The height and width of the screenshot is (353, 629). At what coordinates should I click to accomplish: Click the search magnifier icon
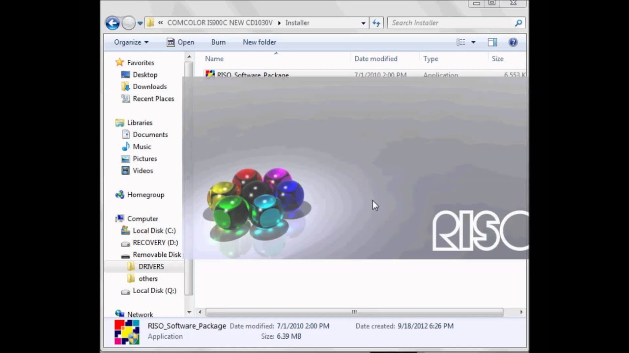[518, 23]
